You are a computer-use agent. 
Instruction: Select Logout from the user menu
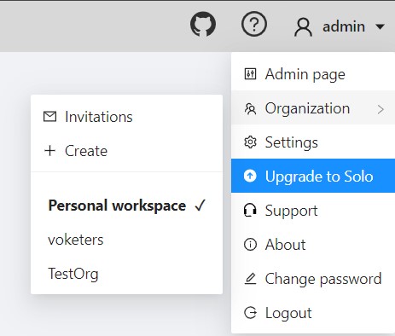313,313
